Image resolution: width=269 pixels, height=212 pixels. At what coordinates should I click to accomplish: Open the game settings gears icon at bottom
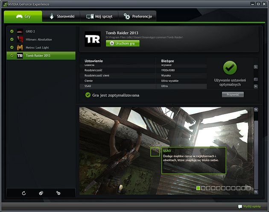(x=58, y=193)
